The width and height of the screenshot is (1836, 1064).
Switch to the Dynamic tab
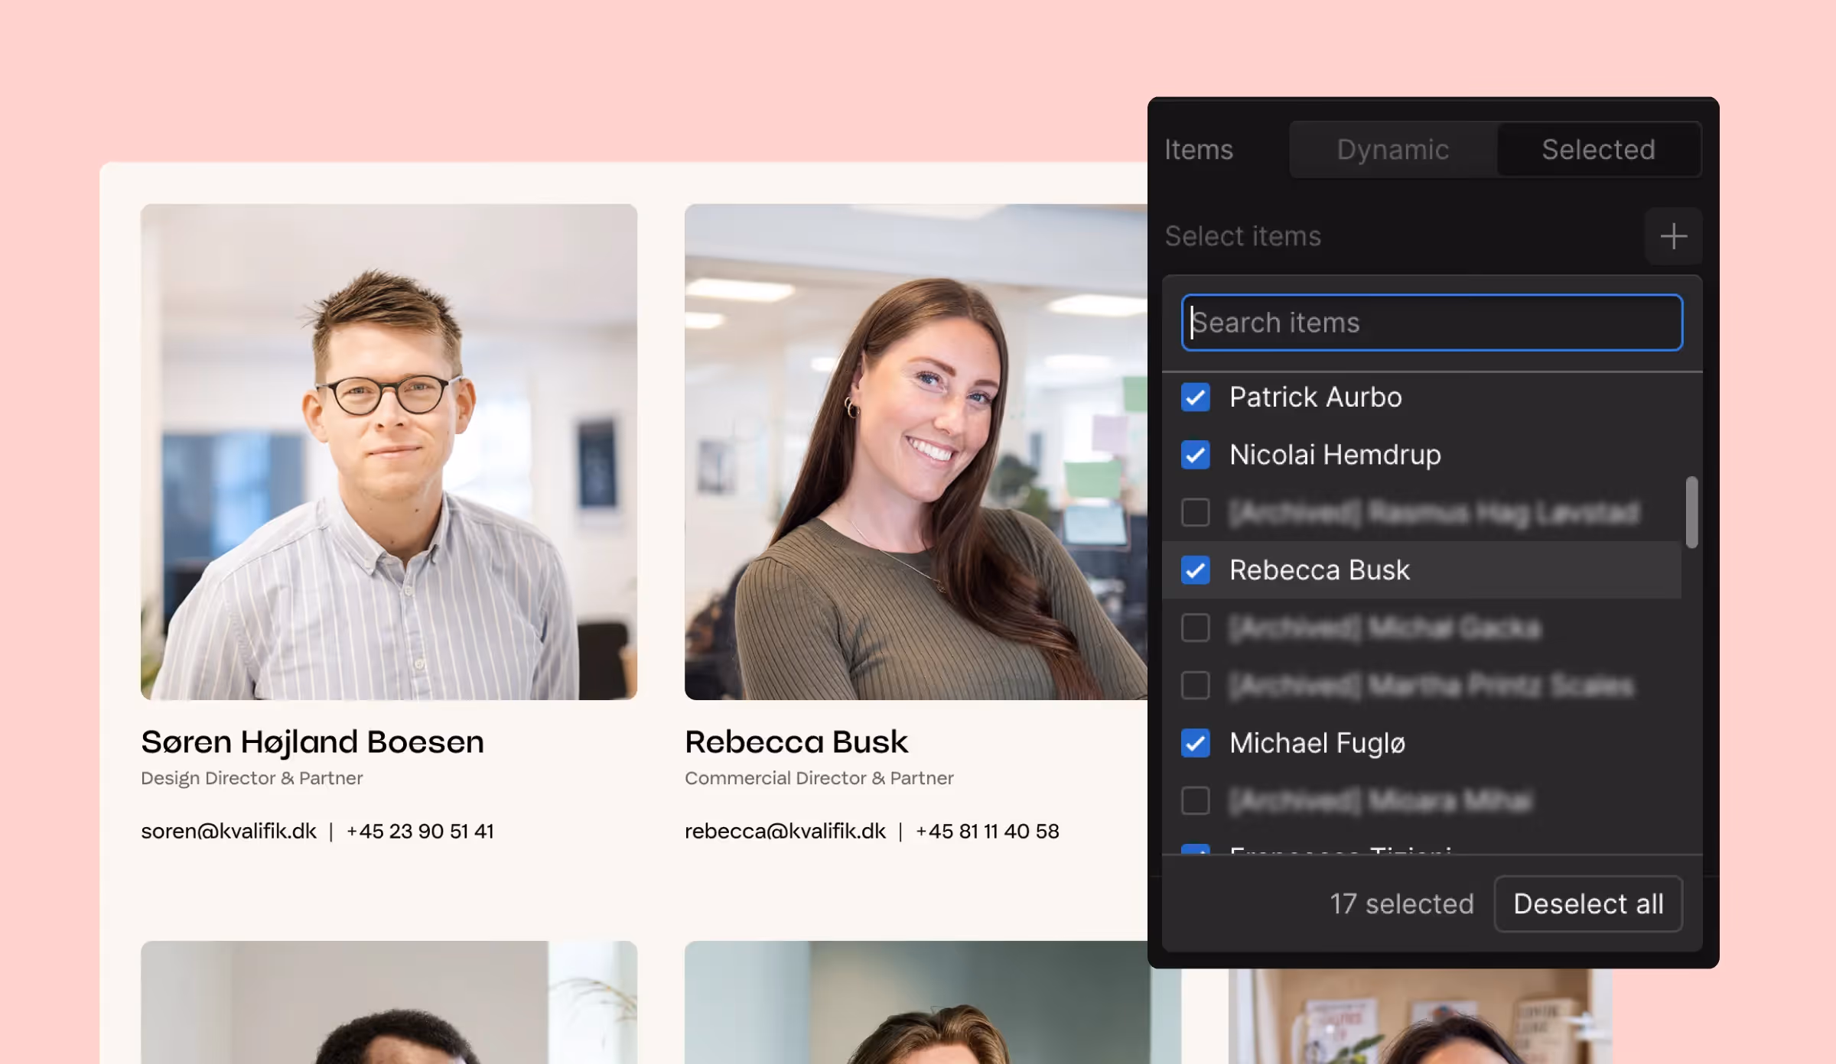1393,149
